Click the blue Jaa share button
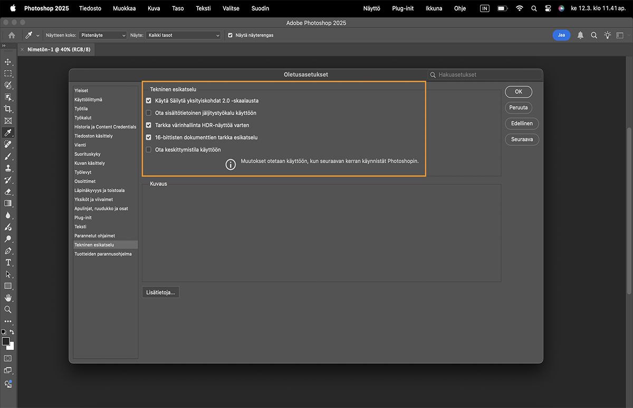The width and height of the screenshot is (633, 408). click(x=561, y=35)
